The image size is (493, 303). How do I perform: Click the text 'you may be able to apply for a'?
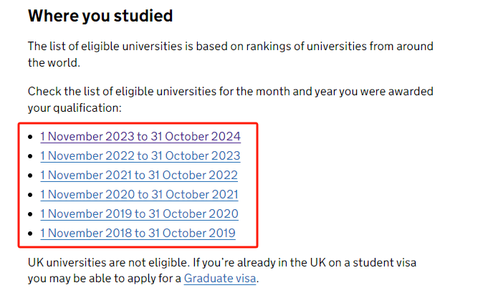coord(105,279)
